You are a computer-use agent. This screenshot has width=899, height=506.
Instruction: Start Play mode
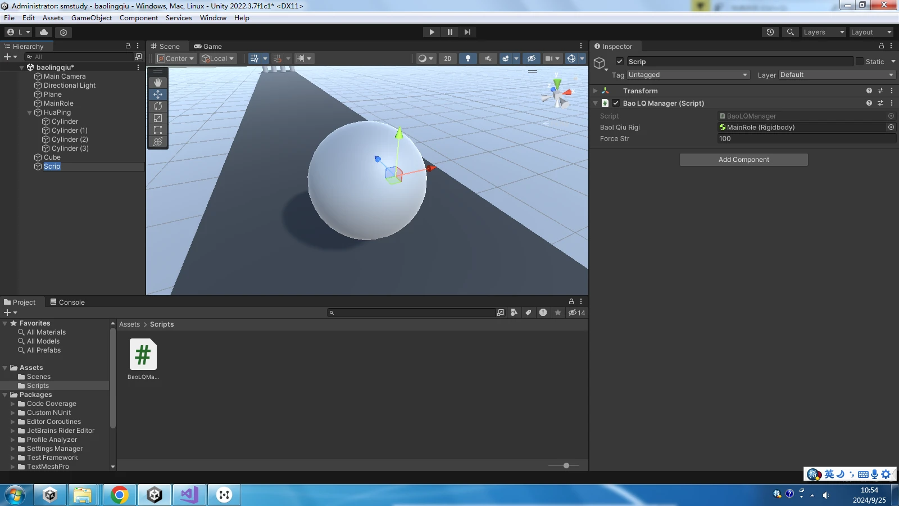pyautogui.click(x=432, y=32)
